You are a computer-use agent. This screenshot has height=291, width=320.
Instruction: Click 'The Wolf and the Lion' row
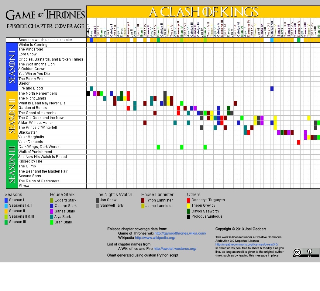36,64
